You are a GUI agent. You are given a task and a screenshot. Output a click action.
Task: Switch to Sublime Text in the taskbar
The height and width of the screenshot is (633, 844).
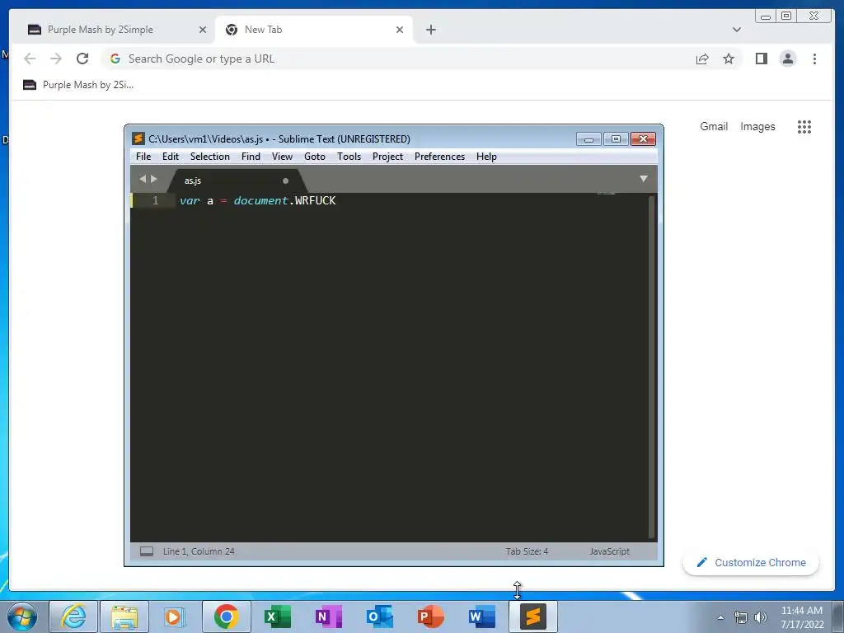[533, 617]
